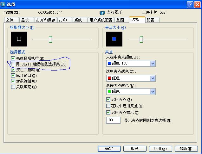
Task: Uncheck 隐含窗口 checkbox
Action: (x=13, y=75)
